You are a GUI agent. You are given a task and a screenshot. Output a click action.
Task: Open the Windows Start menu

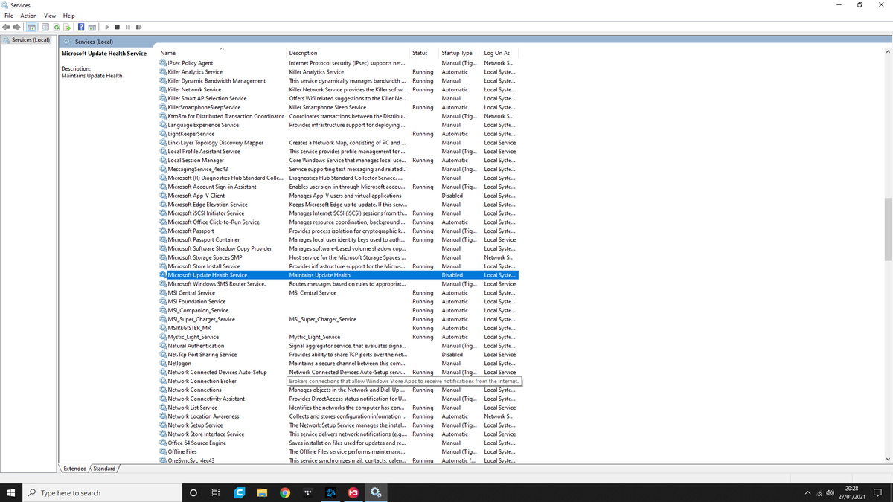pos(11,492)
